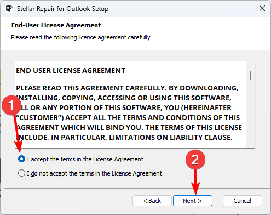The height and width of the screenshot is (215, 271).
Task: Close the setup window with X
Action: (262, 8)
